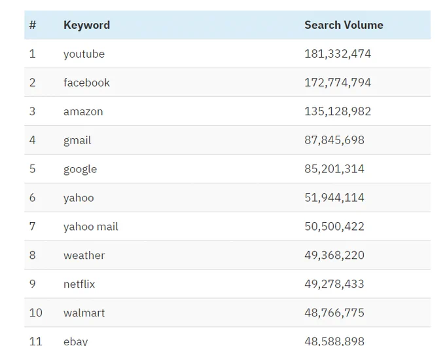Select the google keyword entry
The height and width of the screenshot is (346, 445).
[x=80, y=169]
